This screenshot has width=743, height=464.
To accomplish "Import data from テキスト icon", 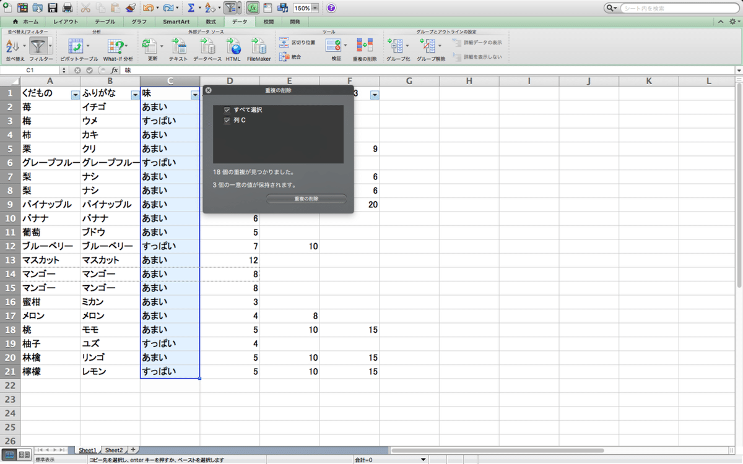I will [x=178, y=46].
